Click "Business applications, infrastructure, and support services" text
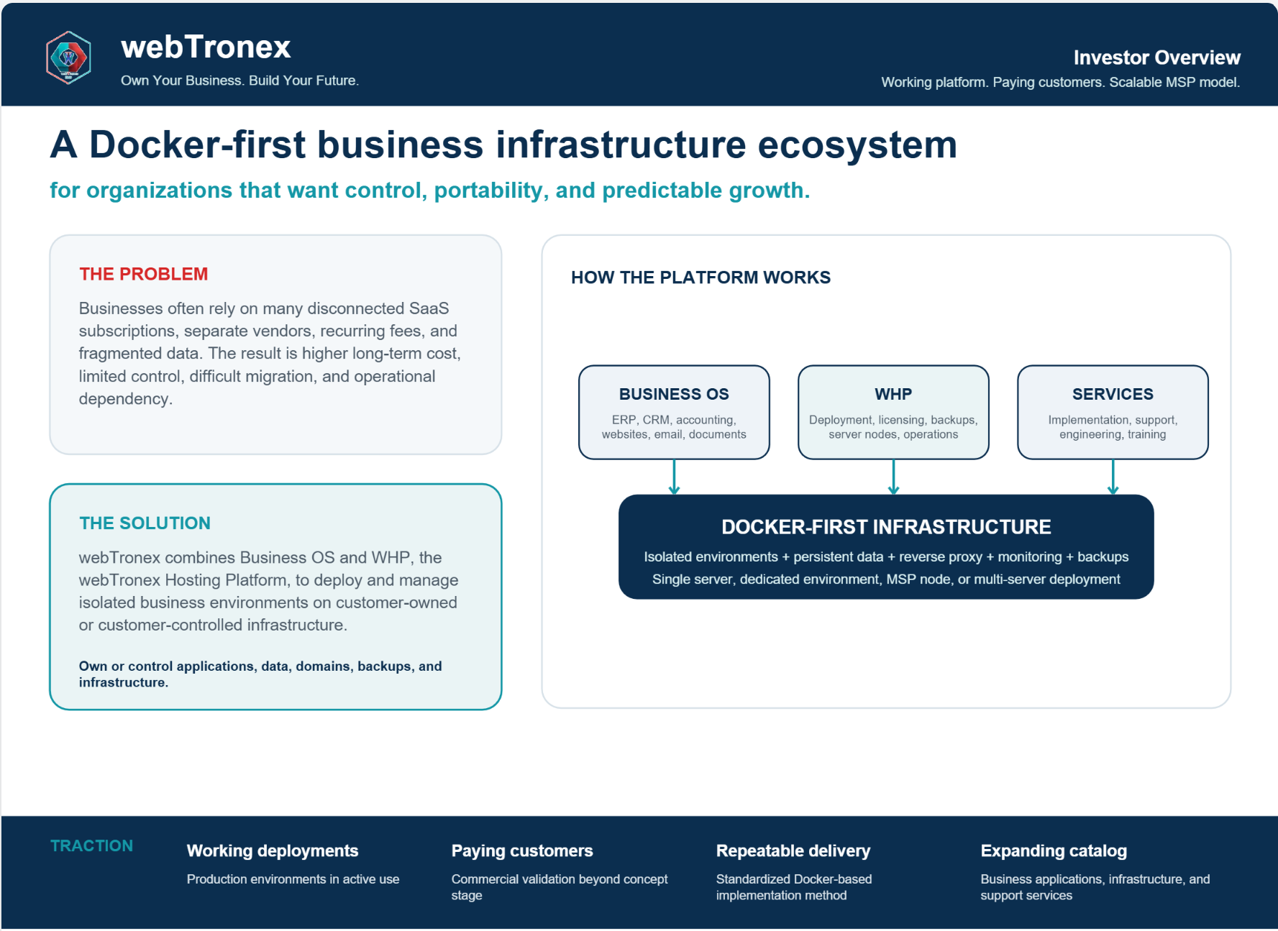The height and width of the screenshot is (931, 1278). tap(1095, 887)
